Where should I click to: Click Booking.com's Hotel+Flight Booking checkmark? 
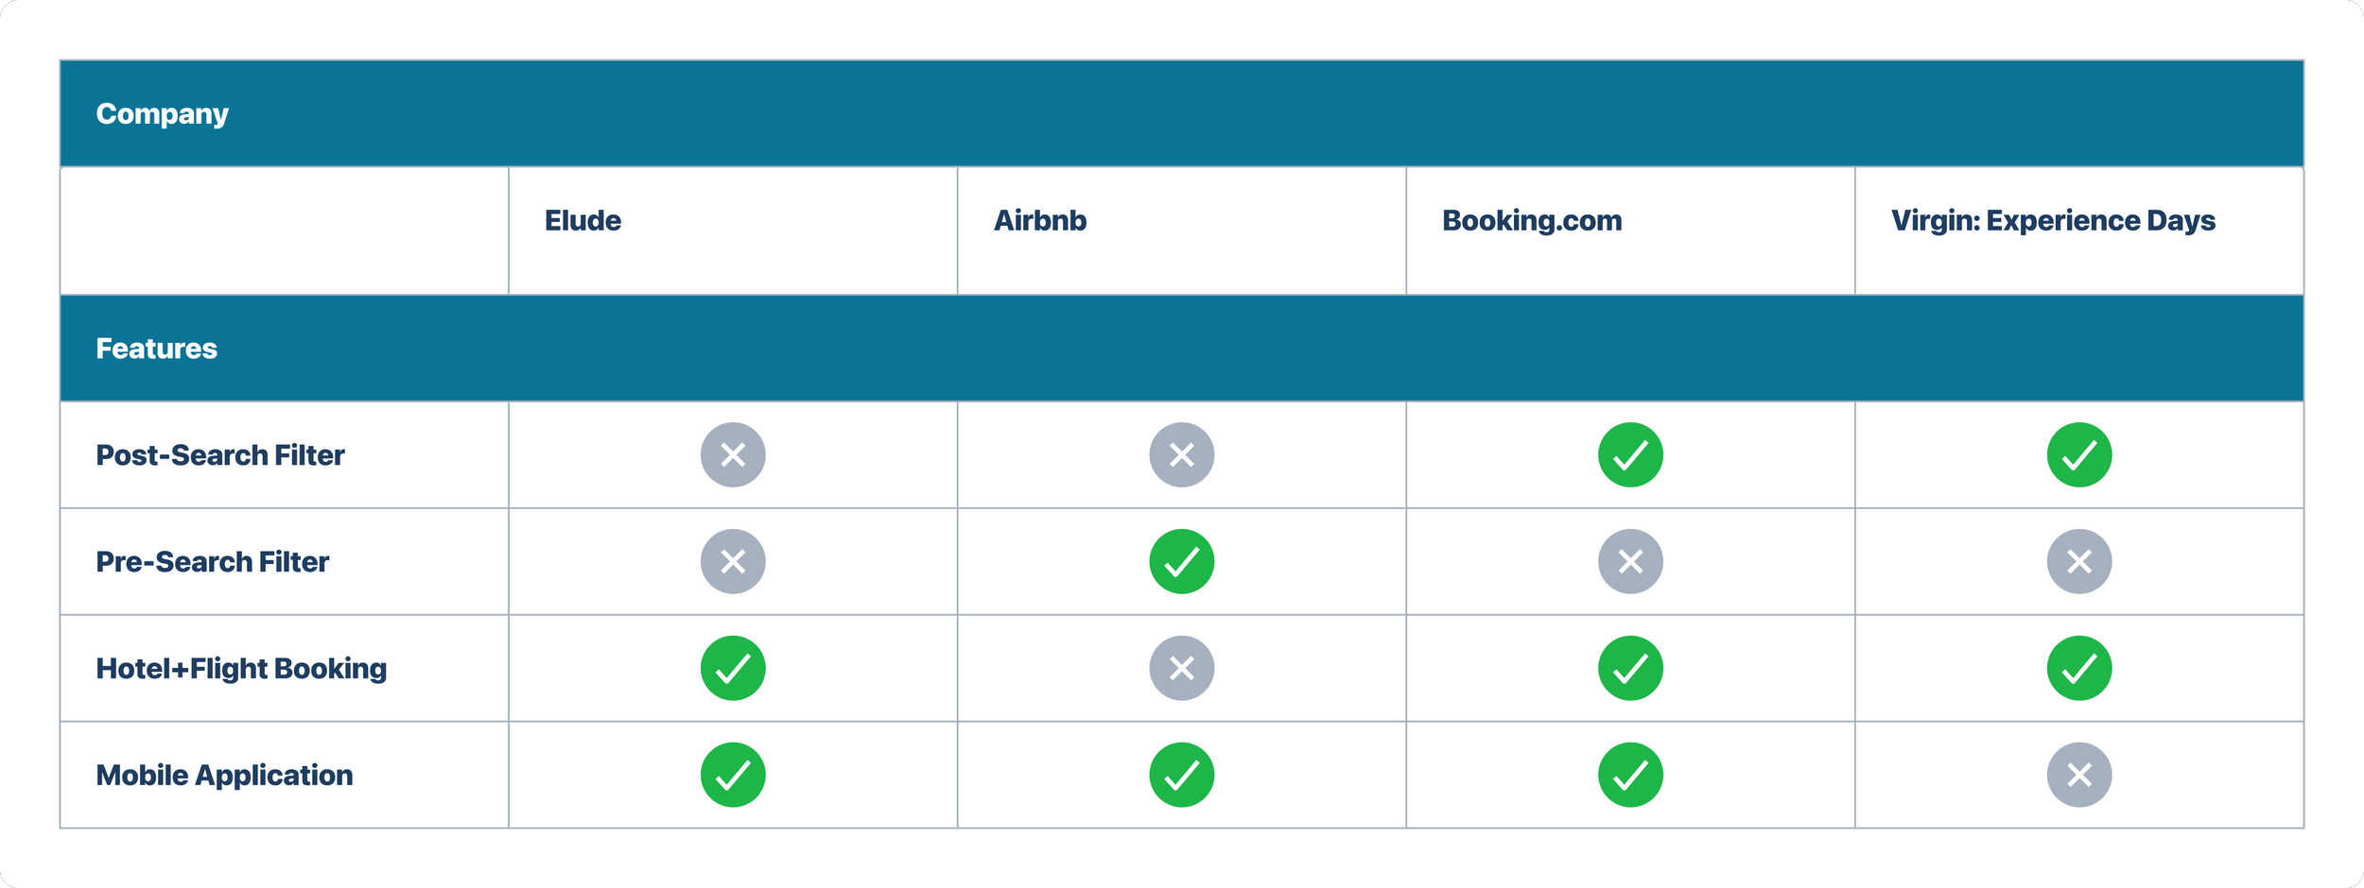pos(1630,668)
